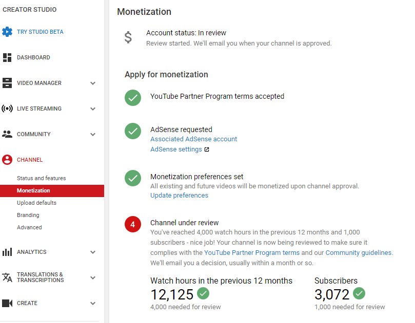
Task: Click the Creator Studio header text
Action: [29, 10]
